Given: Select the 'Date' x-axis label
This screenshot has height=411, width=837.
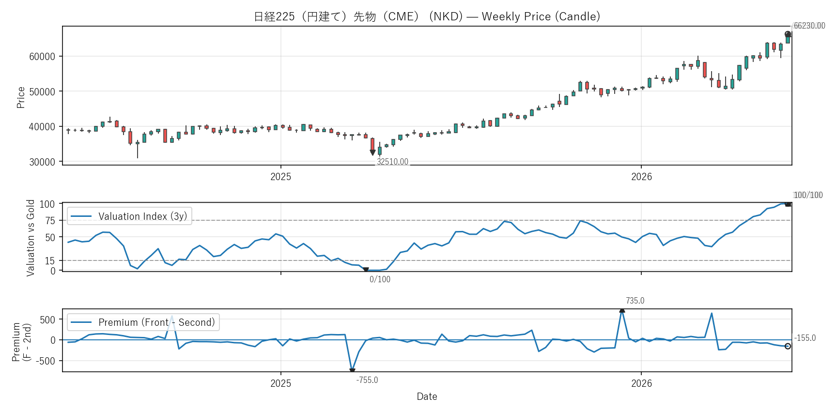Looking at the screenshot, I should pos(427,396).
